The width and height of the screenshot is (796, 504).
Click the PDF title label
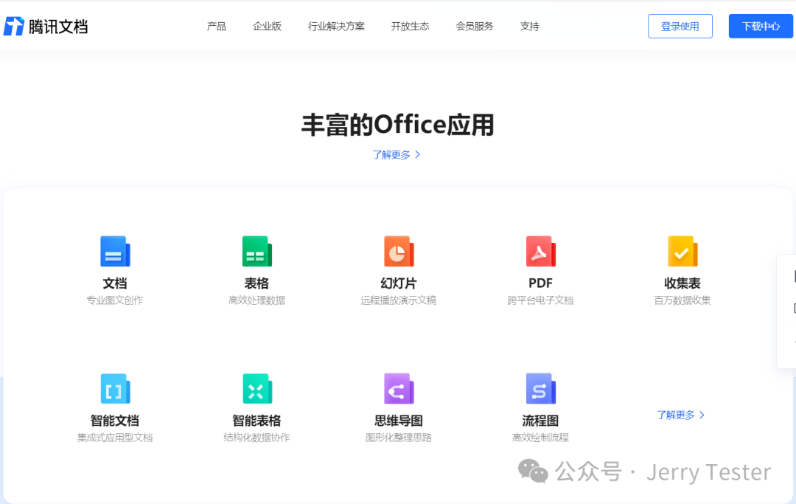click(x=541, y=283)
